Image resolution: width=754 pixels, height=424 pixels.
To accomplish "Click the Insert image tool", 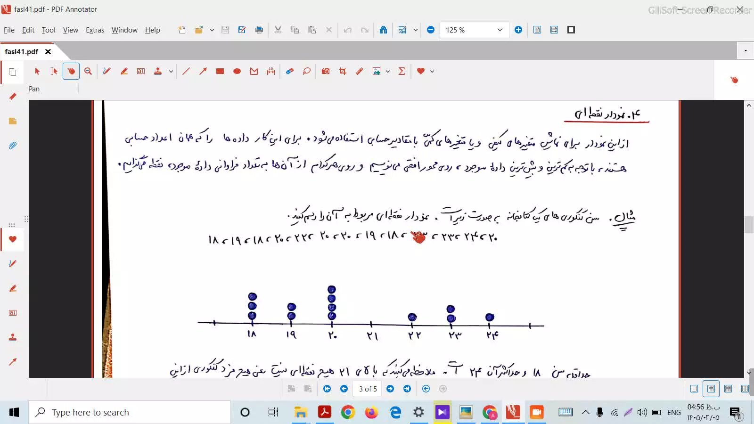I will point(377,71).
